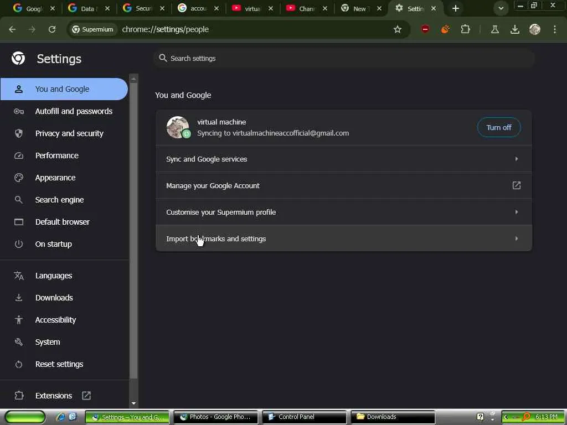Open Languages settings

[x=64, y=276]
